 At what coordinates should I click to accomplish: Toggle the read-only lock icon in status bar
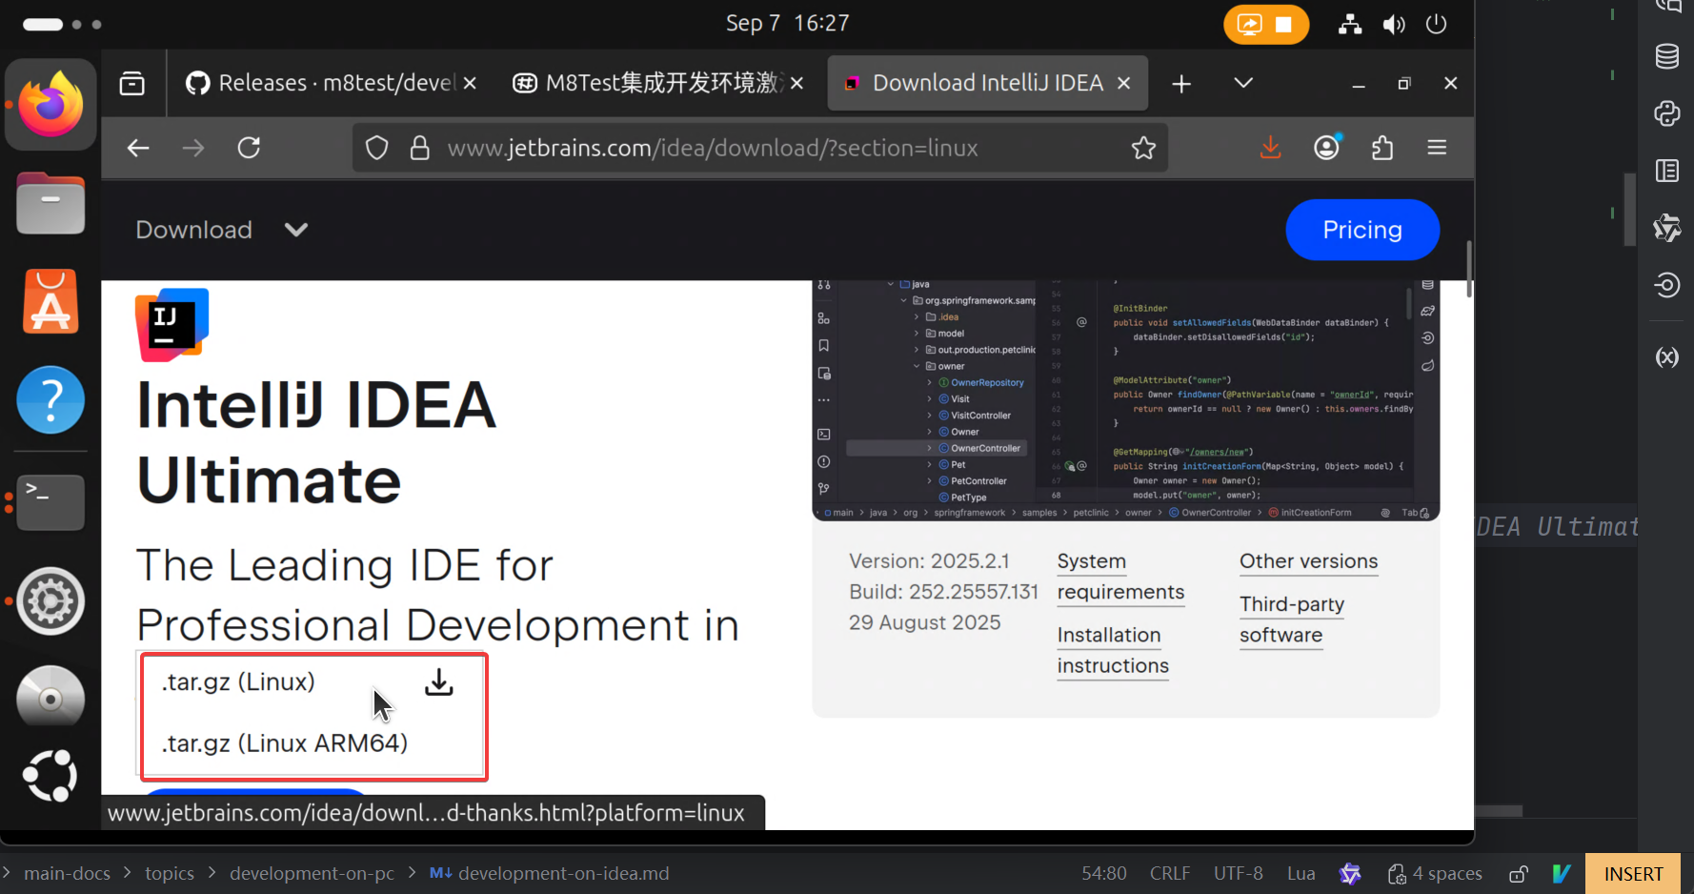1519,874
